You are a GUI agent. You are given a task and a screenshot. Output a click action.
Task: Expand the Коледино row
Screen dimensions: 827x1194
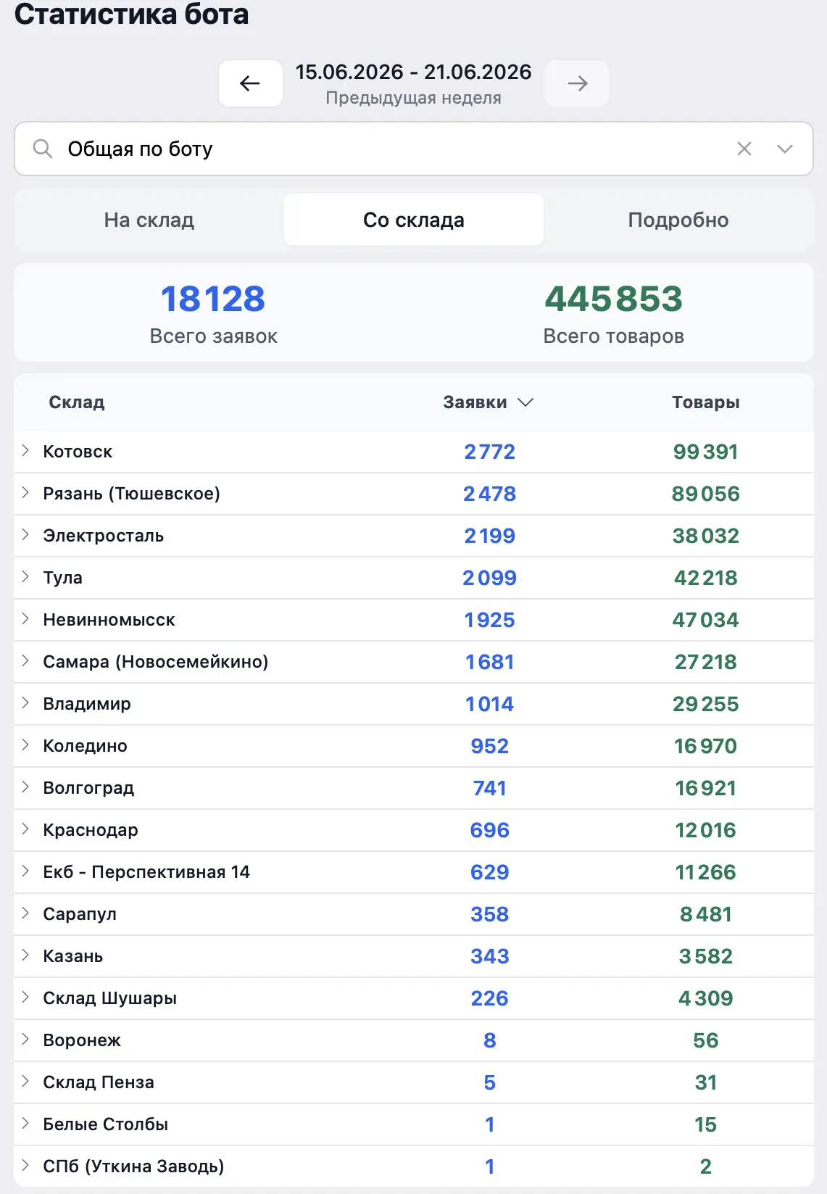[x=25, y=745]
